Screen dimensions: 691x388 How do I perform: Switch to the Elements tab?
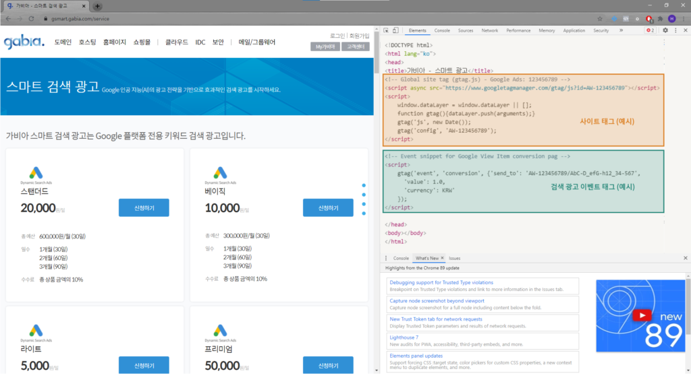(x=417, y=30)
